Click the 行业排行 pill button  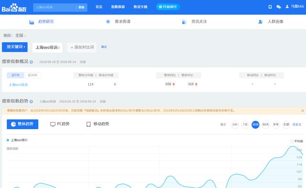168,7
